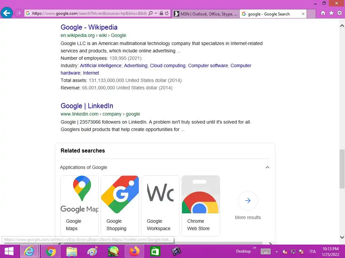Click Internet Explorer in the taskbar
This screenshot has width=345, height=258.
pyautogui.click(x=30, y=251)
